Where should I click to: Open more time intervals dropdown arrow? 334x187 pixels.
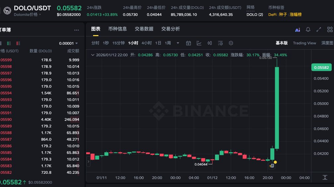[x=178, y=43]
